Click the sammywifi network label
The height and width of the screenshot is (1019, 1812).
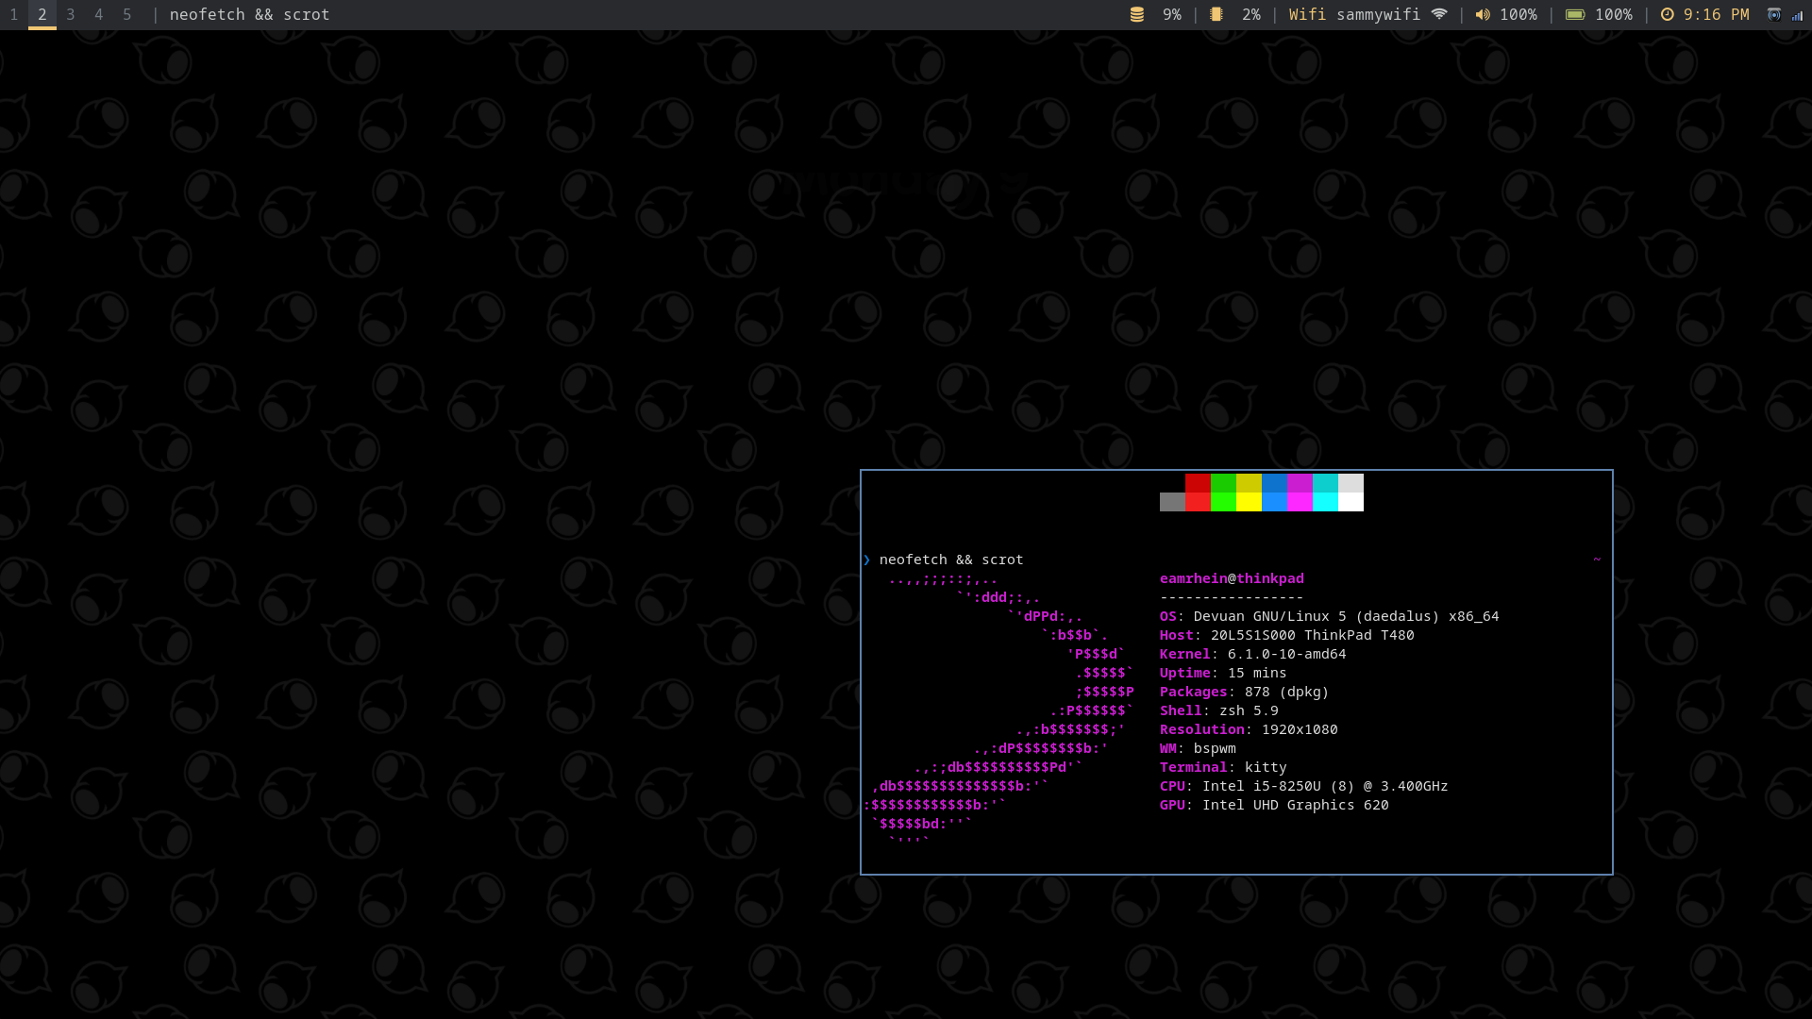pos(1378,14)
